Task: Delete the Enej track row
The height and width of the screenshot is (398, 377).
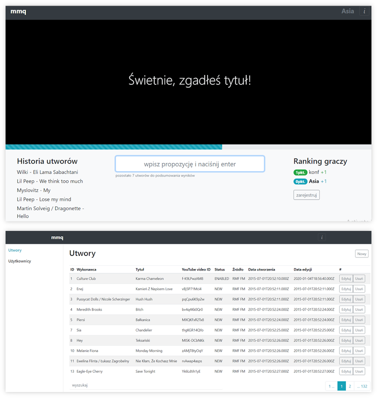Action: click(359, 289)
